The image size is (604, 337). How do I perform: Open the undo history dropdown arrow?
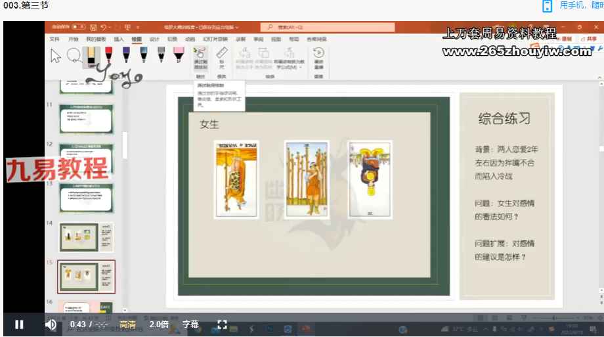pos(110,28)
